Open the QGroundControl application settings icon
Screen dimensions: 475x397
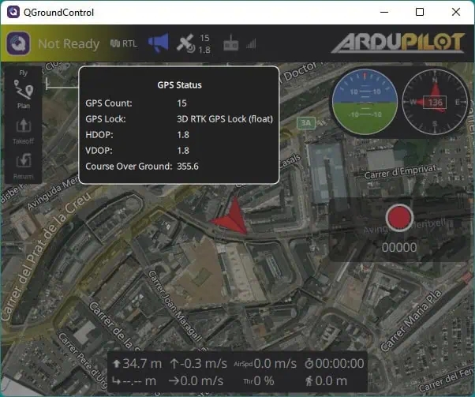pyautogui.click(x=18, y=43)
